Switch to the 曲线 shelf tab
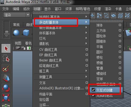 click(29, 25)
